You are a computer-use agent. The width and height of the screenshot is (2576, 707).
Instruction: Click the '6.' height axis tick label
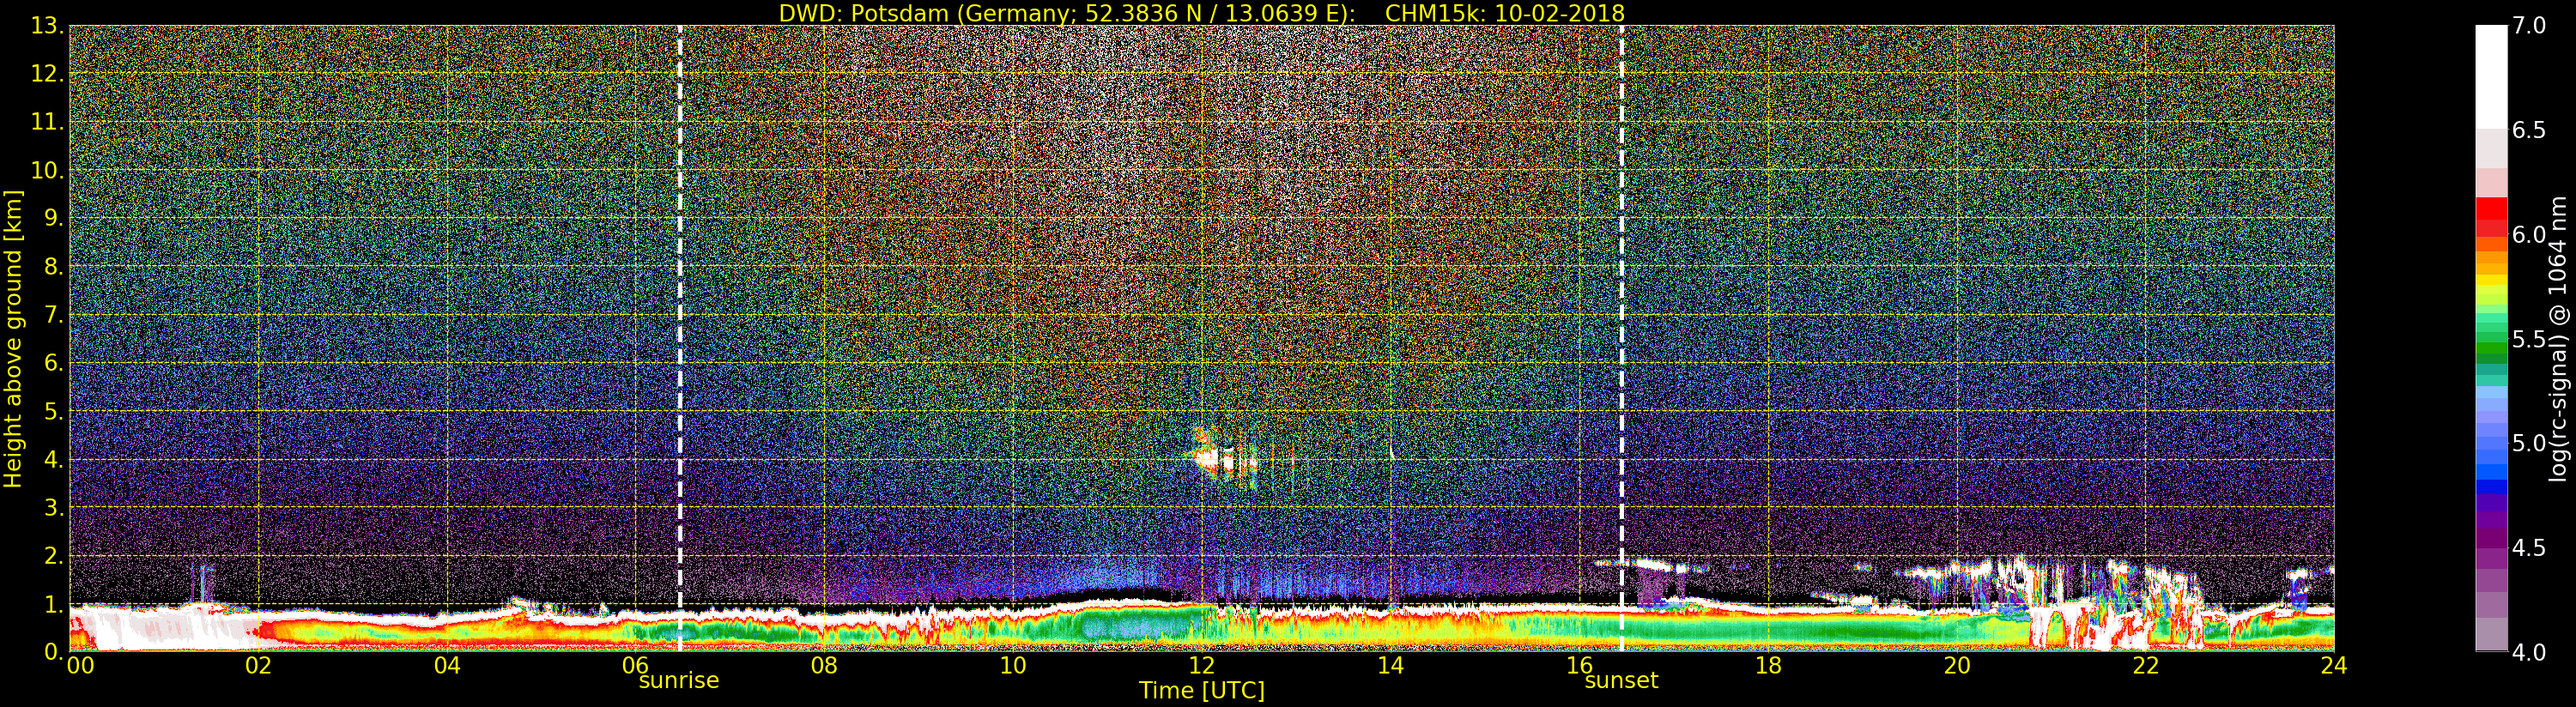tap(53, 363)
